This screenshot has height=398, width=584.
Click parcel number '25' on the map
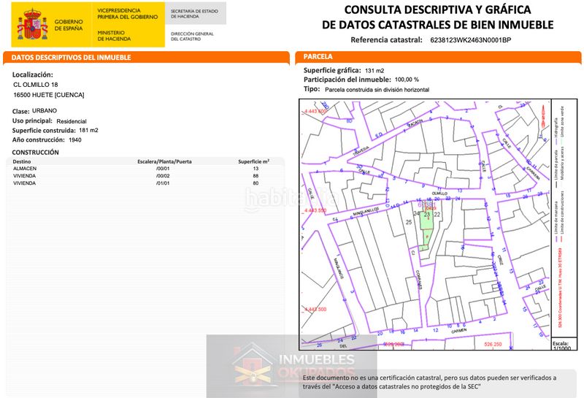[x=409, y=222]
